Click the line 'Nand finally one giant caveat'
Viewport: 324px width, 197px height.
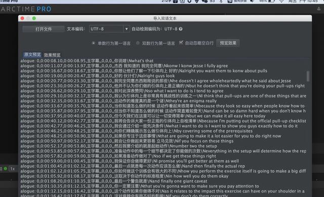point(113,181)
